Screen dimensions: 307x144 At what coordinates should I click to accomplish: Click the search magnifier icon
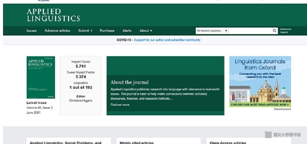click(275, 31)
